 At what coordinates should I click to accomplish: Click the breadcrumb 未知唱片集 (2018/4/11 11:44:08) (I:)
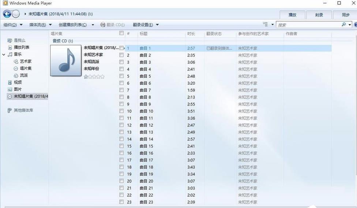61,14
